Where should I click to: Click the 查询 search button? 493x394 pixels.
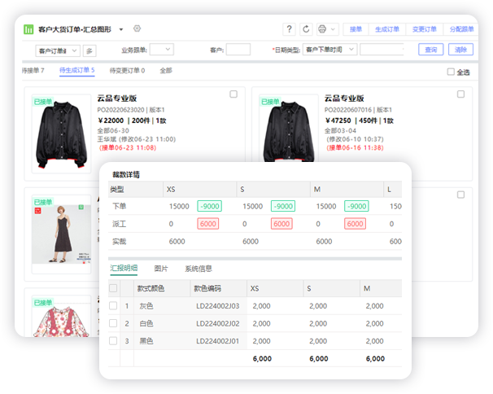[431, 50]
